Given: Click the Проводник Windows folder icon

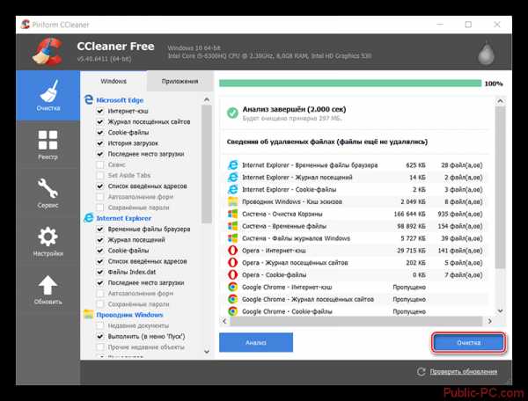Looking at the screenshot, I should [x=89, y=315].
